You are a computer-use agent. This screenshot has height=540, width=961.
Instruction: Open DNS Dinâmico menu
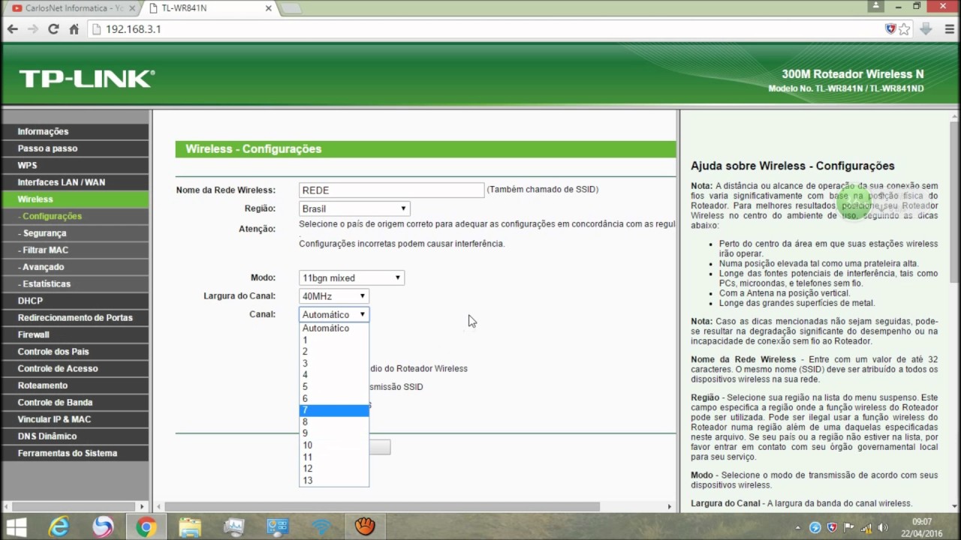tap(75, 436)
